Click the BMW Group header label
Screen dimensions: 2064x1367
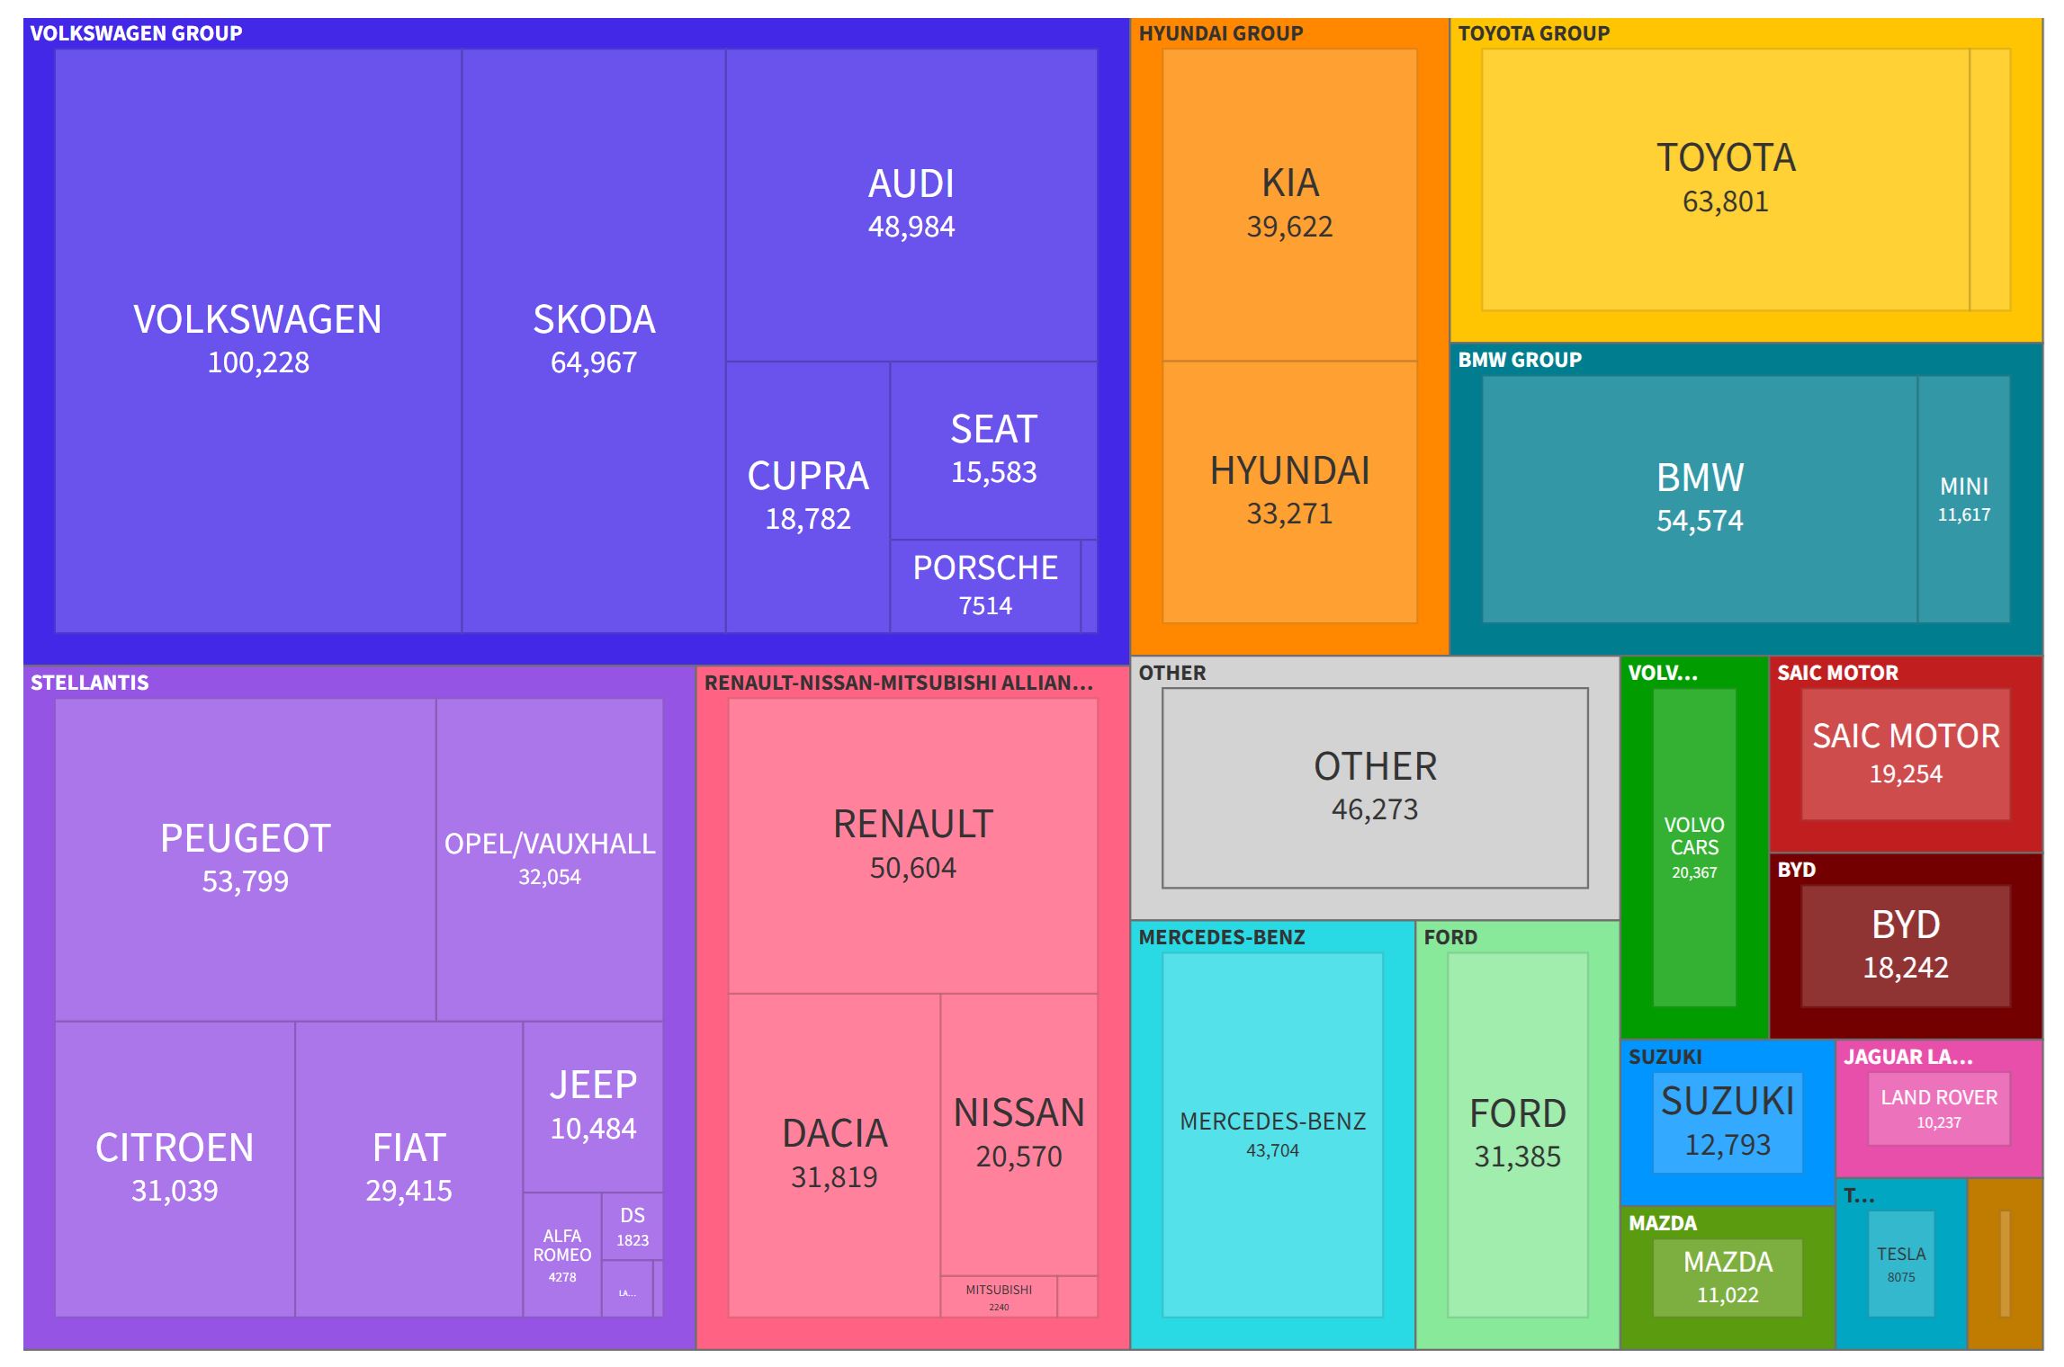click(1519, 360)
